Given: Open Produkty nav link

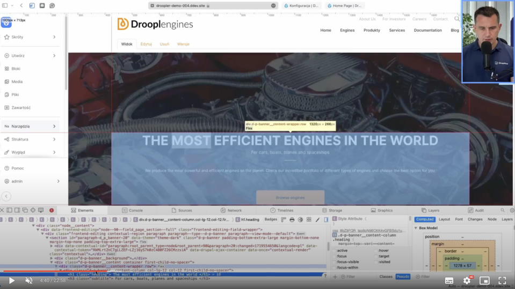Looking at the screenshot, I should [x=372, y=30].
